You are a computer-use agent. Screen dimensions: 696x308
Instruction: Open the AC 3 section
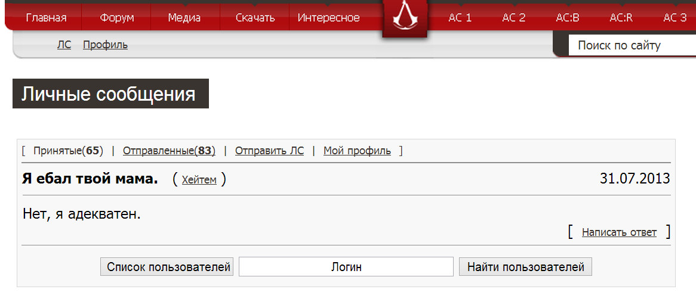[675, 18]
